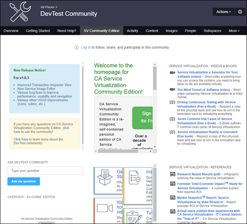
Task: Click the welcome panel horizontal scrollbar thumb
Action: coord(118,151)
